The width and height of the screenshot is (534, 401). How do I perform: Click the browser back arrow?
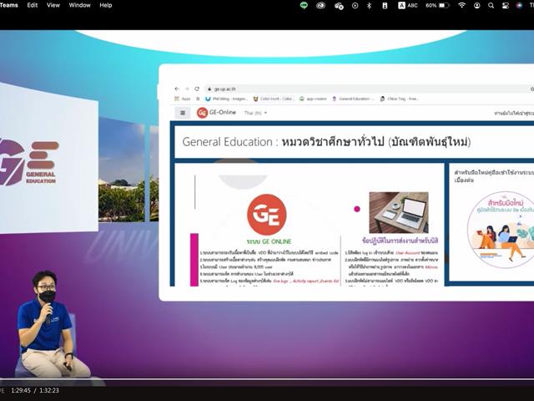coord(177,89)
